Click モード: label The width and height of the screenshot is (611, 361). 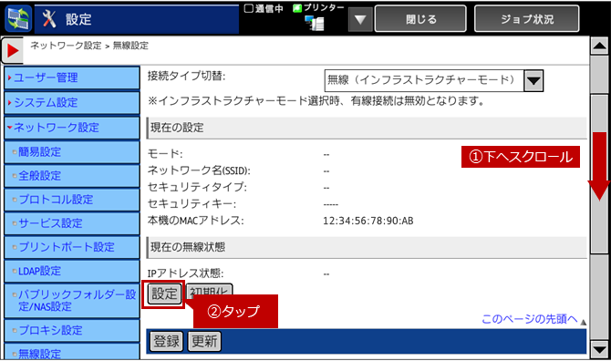click(165, 154)
